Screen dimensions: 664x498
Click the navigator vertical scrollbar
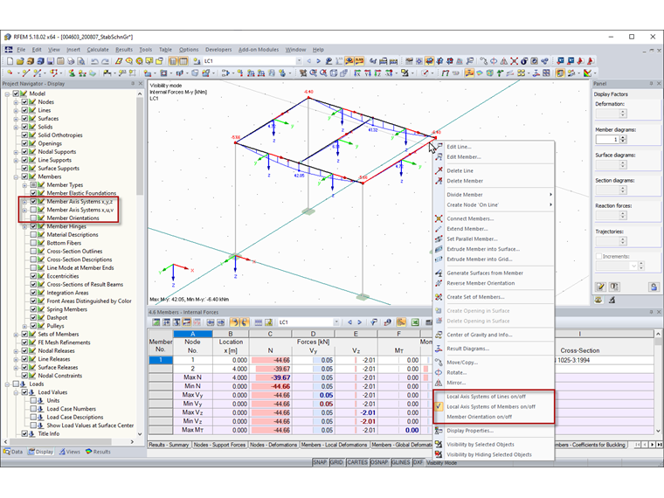pos(140,146)
